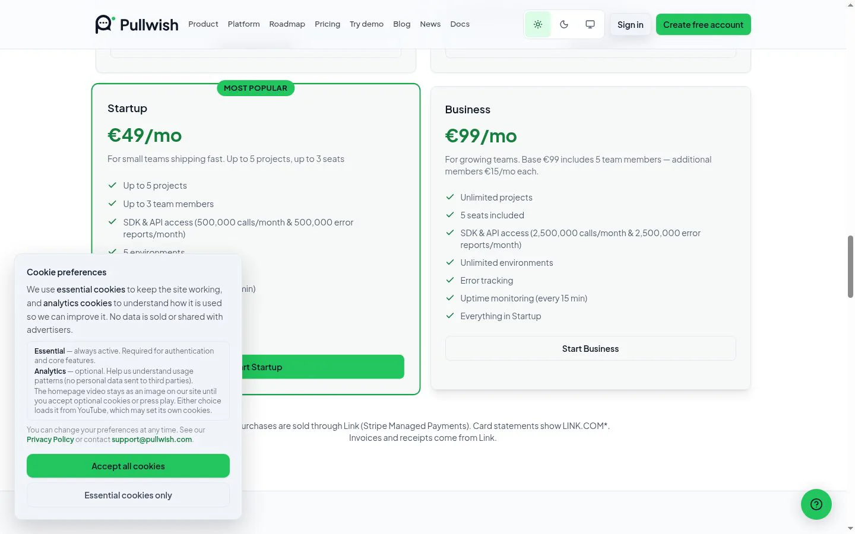Click the Startup plan heading
The height and width of the screenshot is (534, 855).
(128, 109)
